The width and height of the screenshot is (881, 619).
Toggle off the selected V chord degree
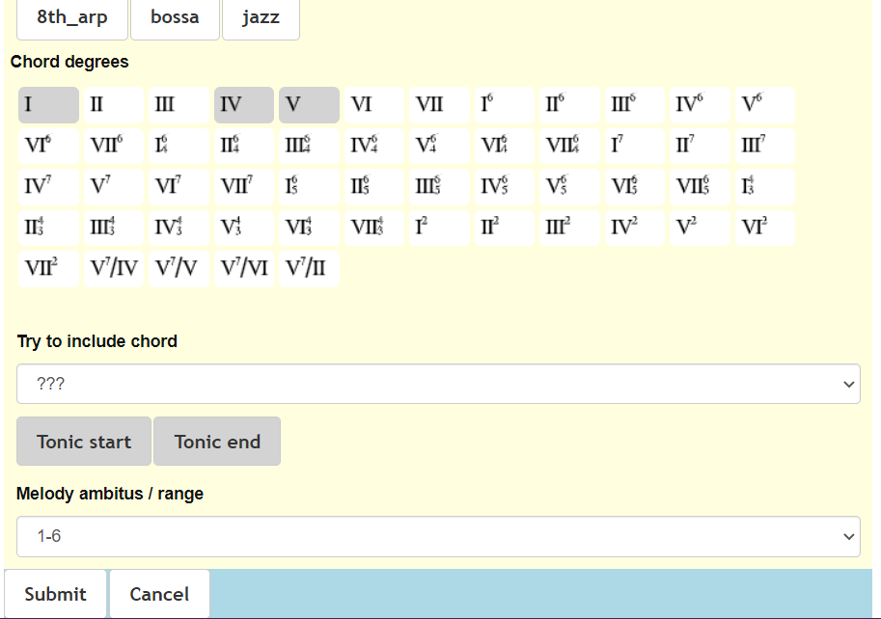coord(309,105)
